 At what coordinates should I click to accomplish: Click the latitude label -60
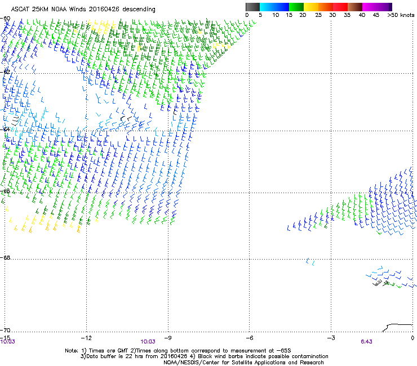click(x=5, y=19)
